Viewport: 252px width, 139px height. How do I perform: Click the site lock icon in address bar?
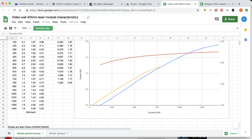(x=27, y=10)
